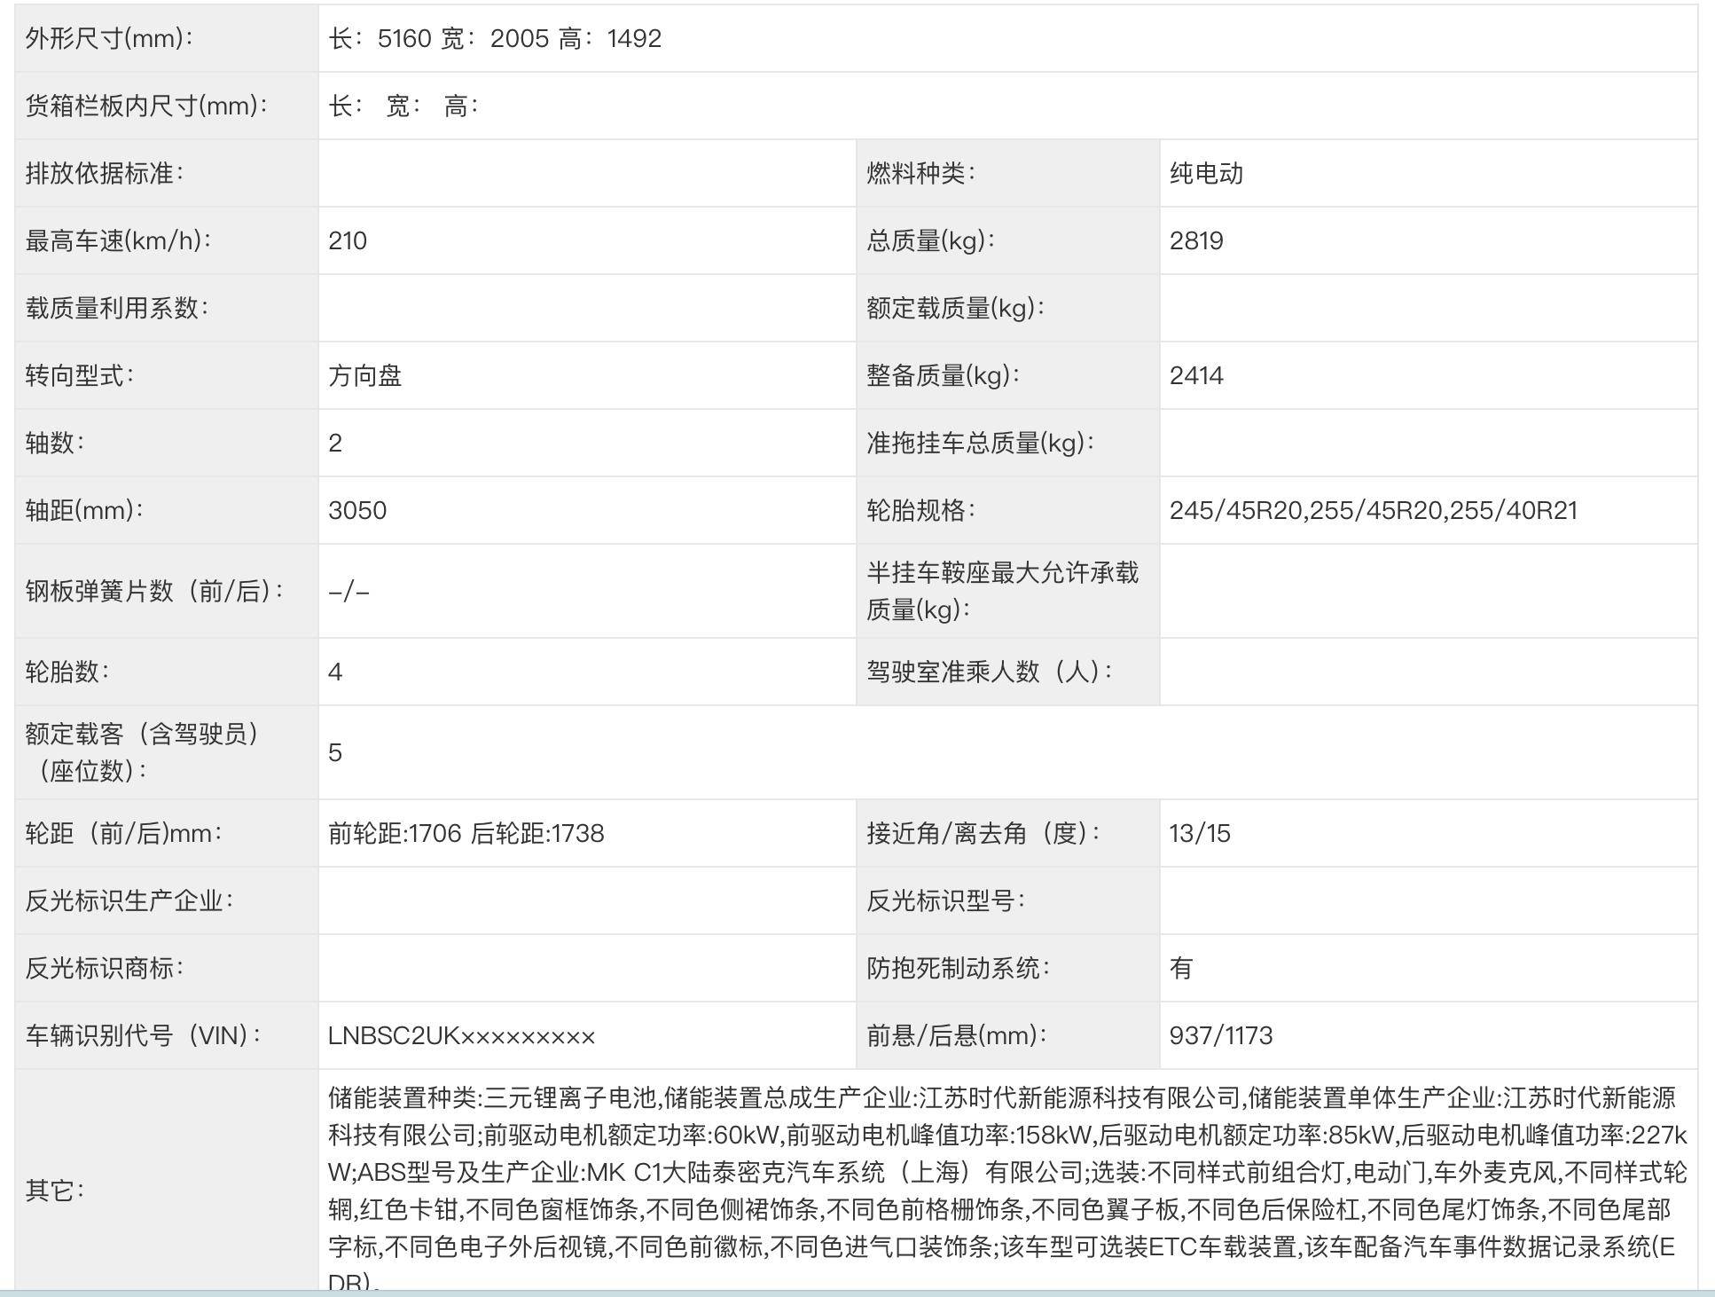This screenshot has width=1715, height=1297.
Task: Select the 总质量 value 2819
Action: click(x=1197, y=241)
